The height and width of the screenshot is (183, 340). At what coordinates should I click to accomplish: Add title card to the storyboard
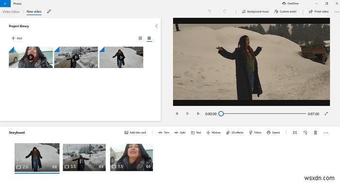135,133
